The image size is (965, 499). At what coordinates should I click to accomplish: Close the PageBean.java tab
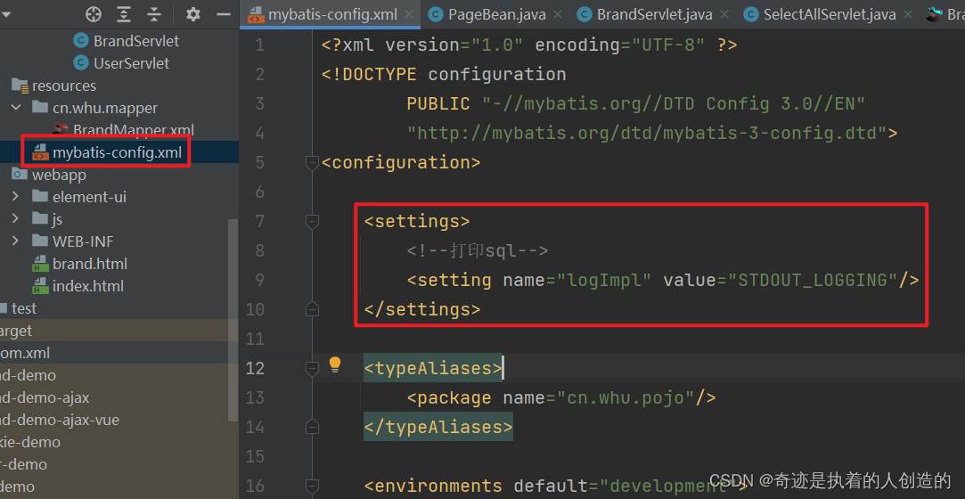[560, 15]
